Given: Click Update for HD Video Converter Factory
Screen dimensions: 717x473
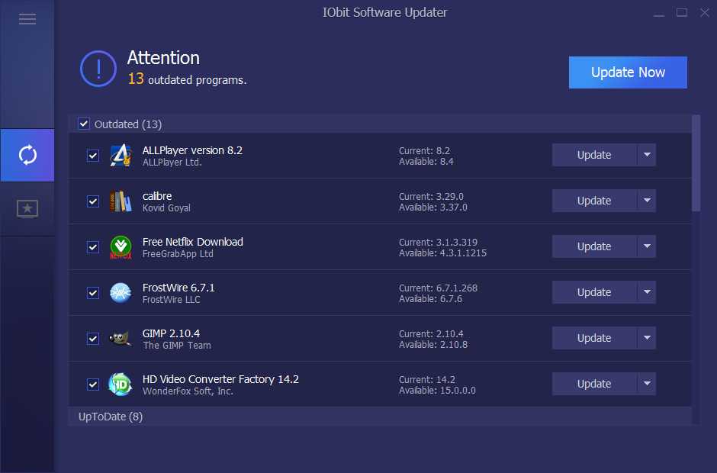Looking at the screenshot, I should 593,384.
